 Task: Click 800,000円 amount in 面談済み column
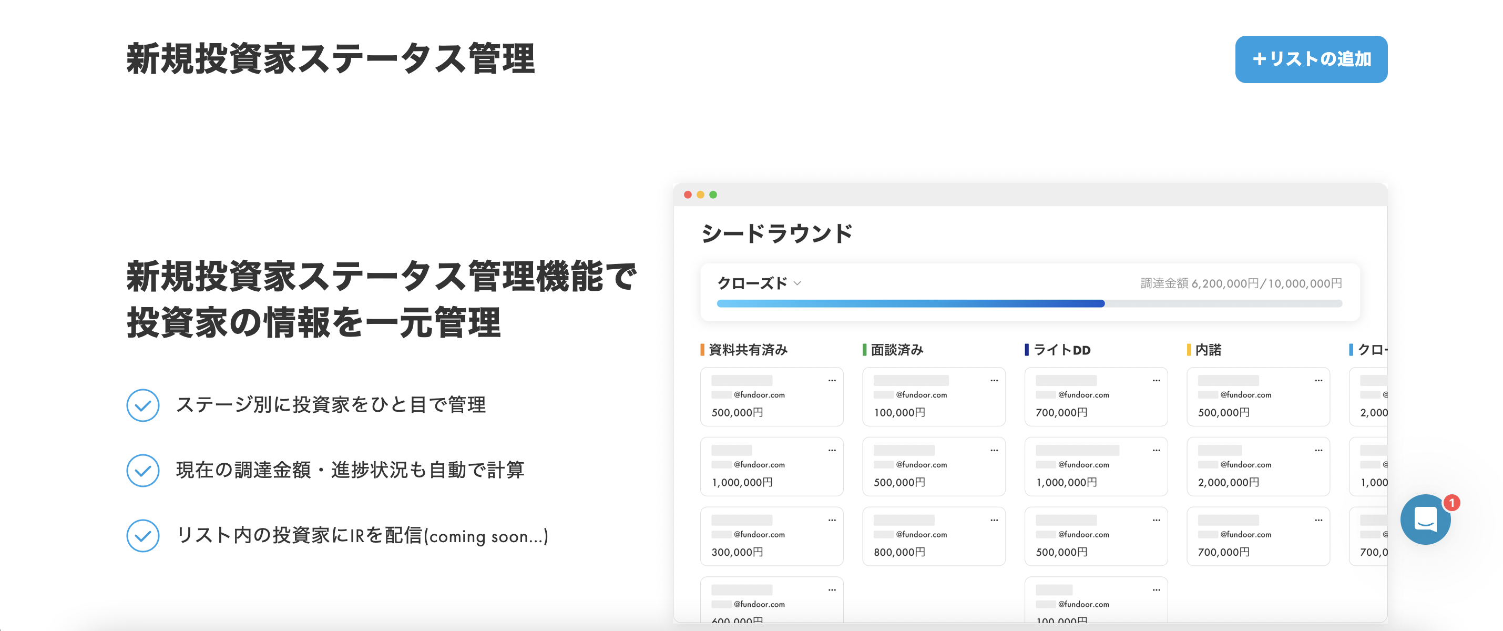[899, 552]
